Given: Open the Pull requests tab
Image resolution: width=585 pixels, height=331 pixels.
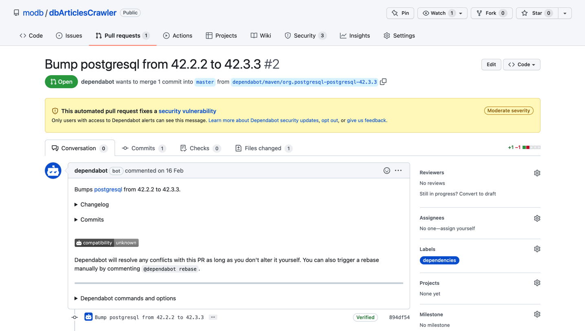Looking at the screenshot, I should 122,36.
